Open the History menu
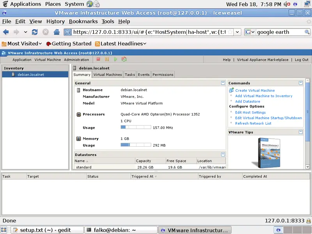The image size is (312, 234). pyautogui.click(x=55, y=21)
